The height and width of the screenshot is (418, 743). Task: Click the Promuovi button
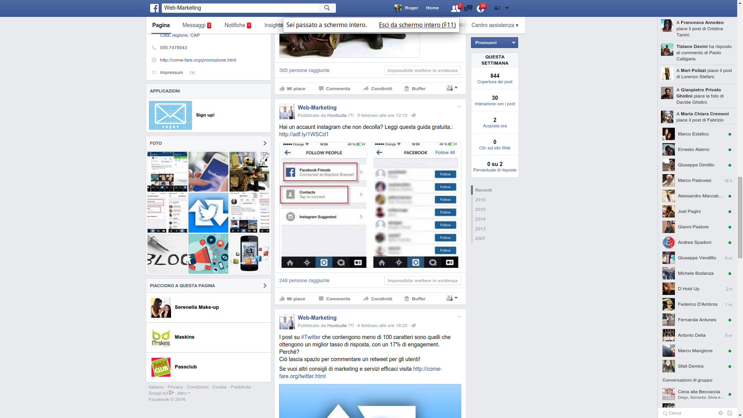coord(490,43)
